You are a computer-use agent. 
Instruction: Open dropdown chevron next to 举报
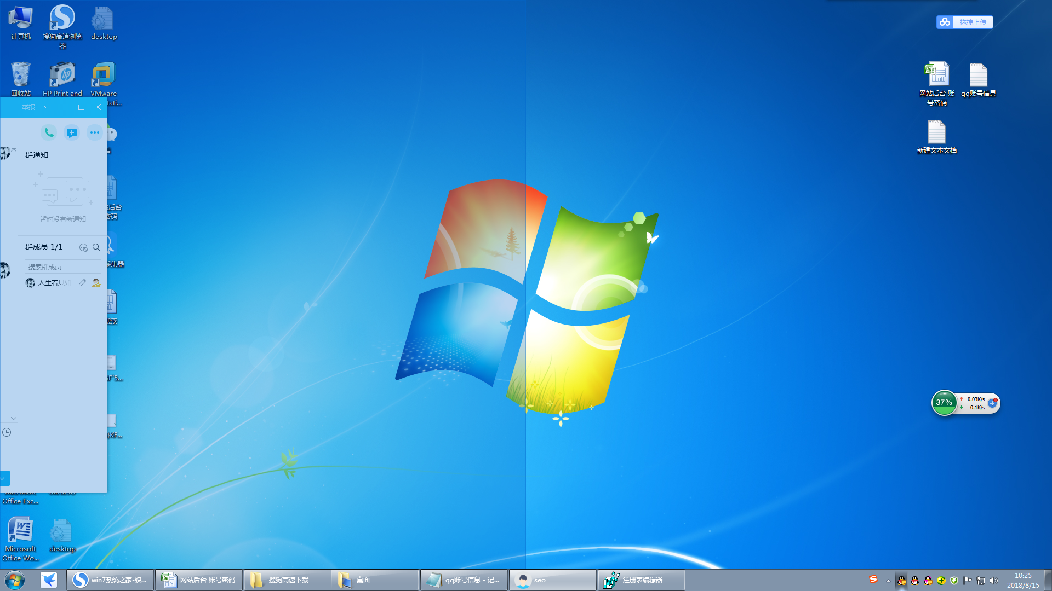(47, 107)
